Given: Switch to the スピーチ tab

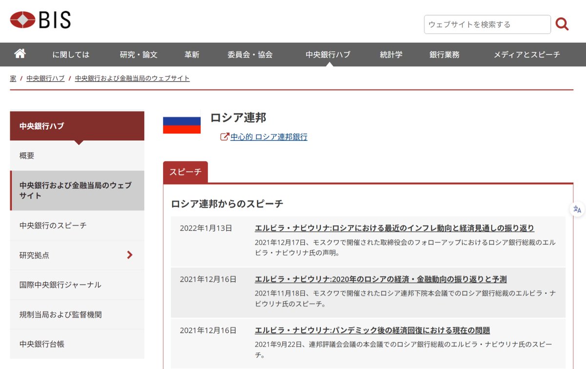Looking at the screenshot, I should click(x=186, y=172).
